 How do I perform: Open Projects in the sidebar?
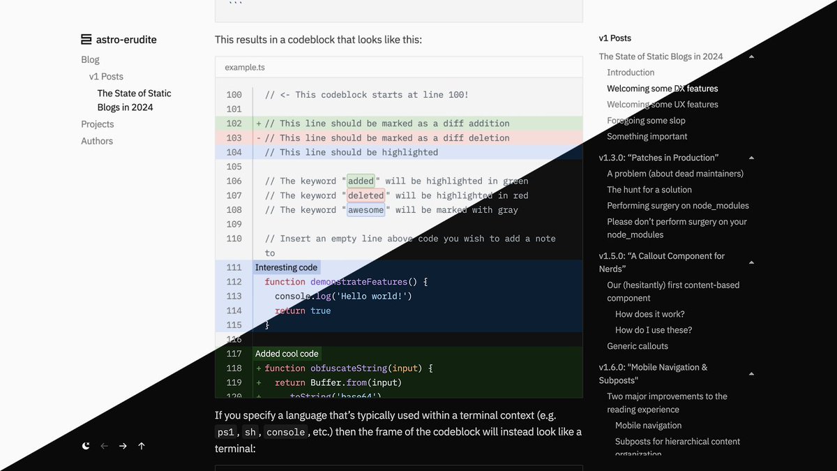(x=98, y=124)
